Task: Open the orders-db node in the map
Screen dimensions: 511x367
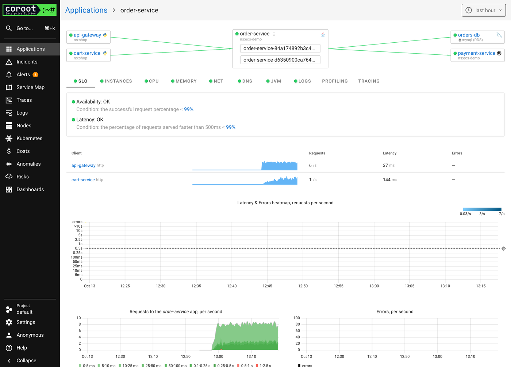Action: (x=477, y=37)
